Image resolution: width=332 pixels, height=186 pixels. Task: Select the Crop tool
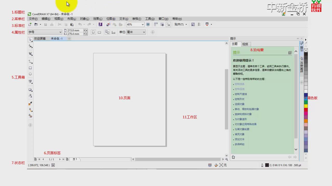click(x=30, y=54)
